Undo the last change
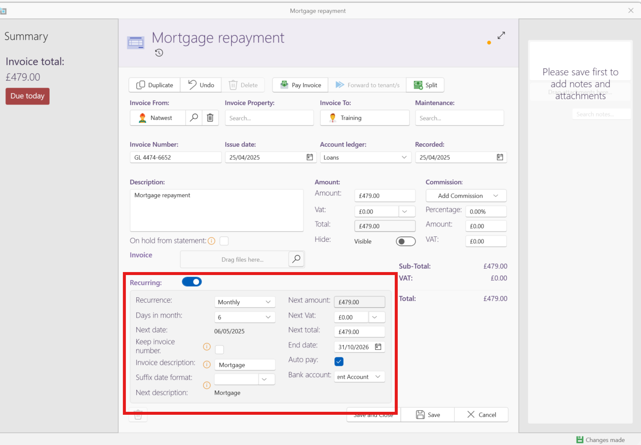The width and height of the screenshot is (641, 445). pyautogui.click(x=201, y=85)
